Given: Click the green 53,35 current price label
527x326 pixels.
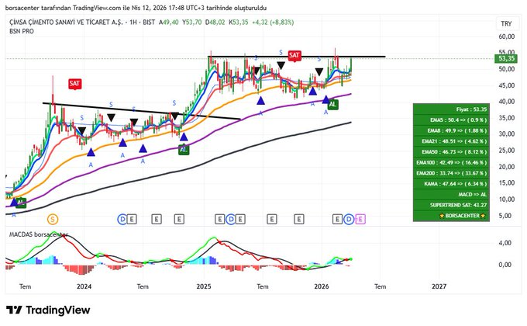Looking at the screenshot, I should click(507, 58).
